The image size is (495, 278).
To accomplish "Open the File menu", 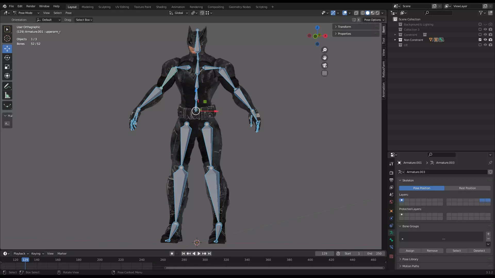I will (11, 6).
